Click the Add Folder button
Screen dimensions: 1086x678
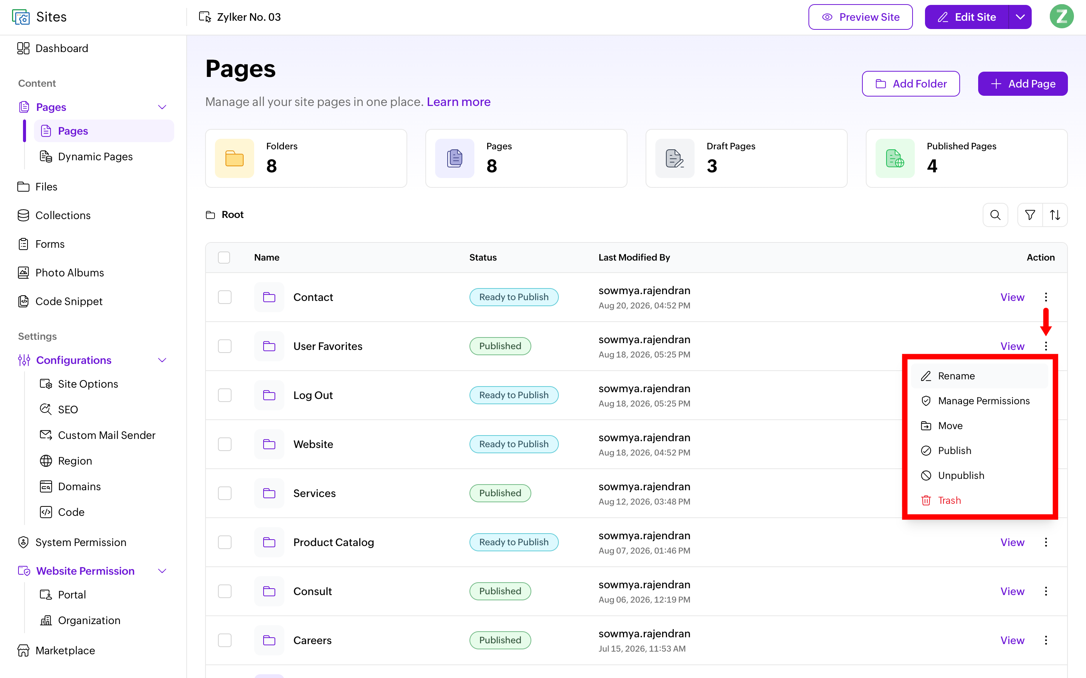(x=911, y=84)
